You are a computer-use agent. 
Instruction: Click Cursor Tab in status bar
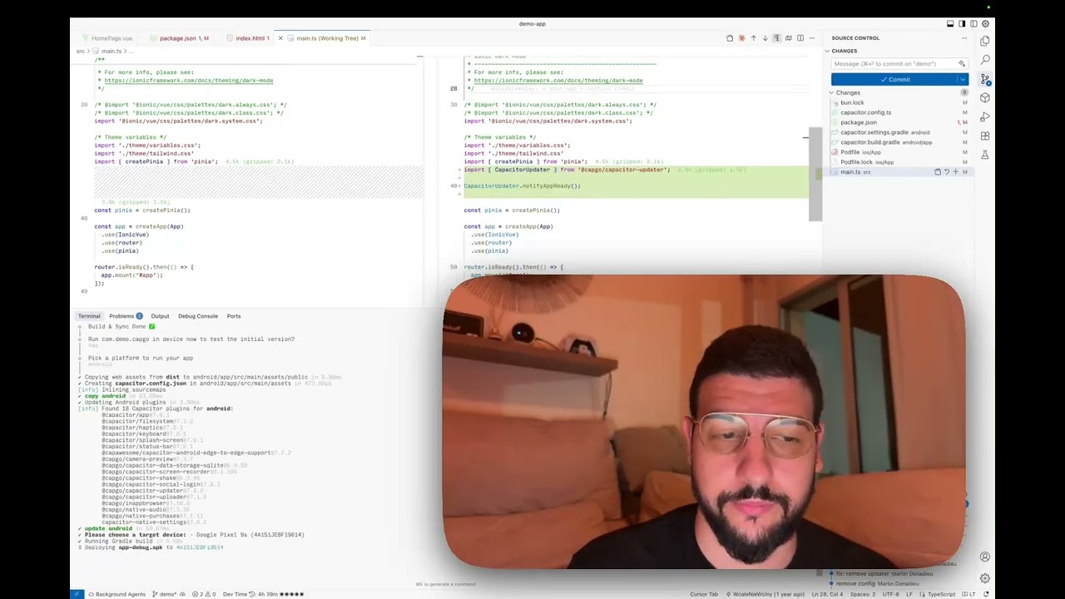tap(704, 594)
